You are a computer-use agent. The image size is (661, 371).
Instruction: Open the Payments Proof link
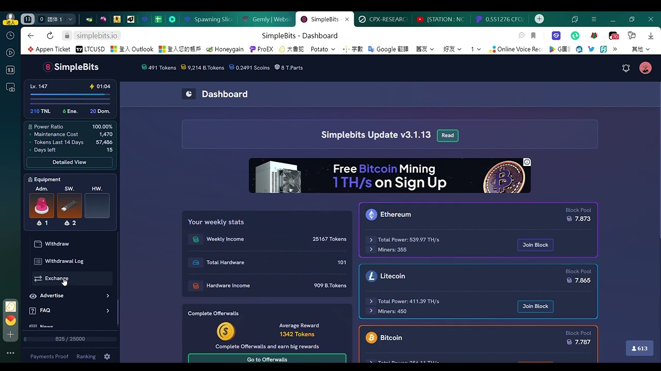49,357
